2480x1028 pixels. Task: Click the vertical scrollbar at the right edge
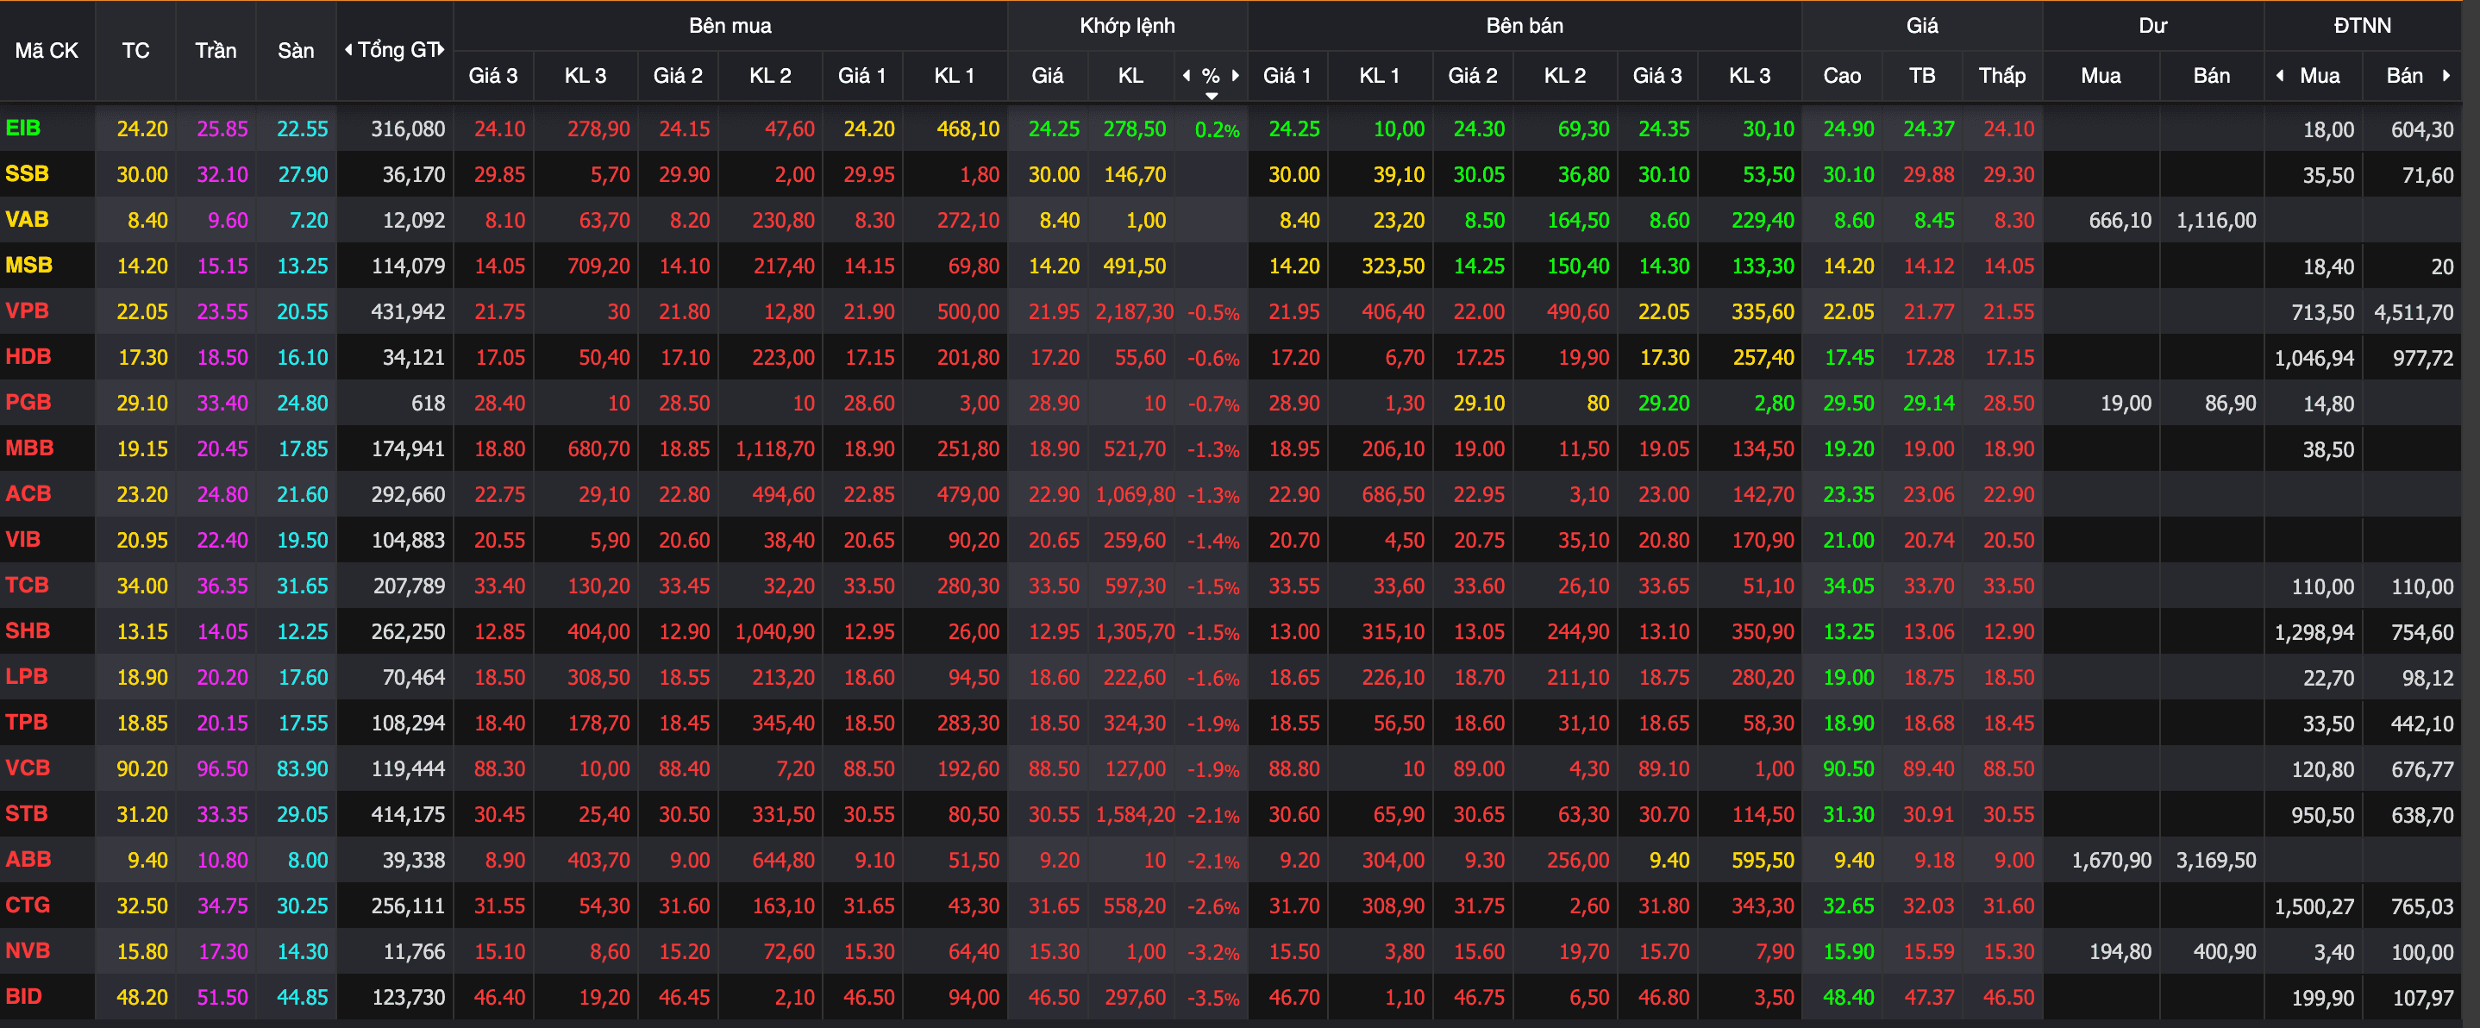tap(2471, 514)
